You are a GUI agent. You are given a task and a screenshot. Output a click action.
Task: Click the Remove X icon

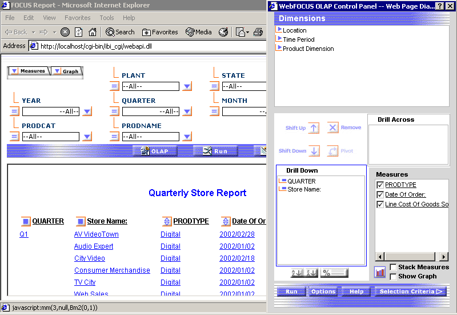[x=332, y=127]
